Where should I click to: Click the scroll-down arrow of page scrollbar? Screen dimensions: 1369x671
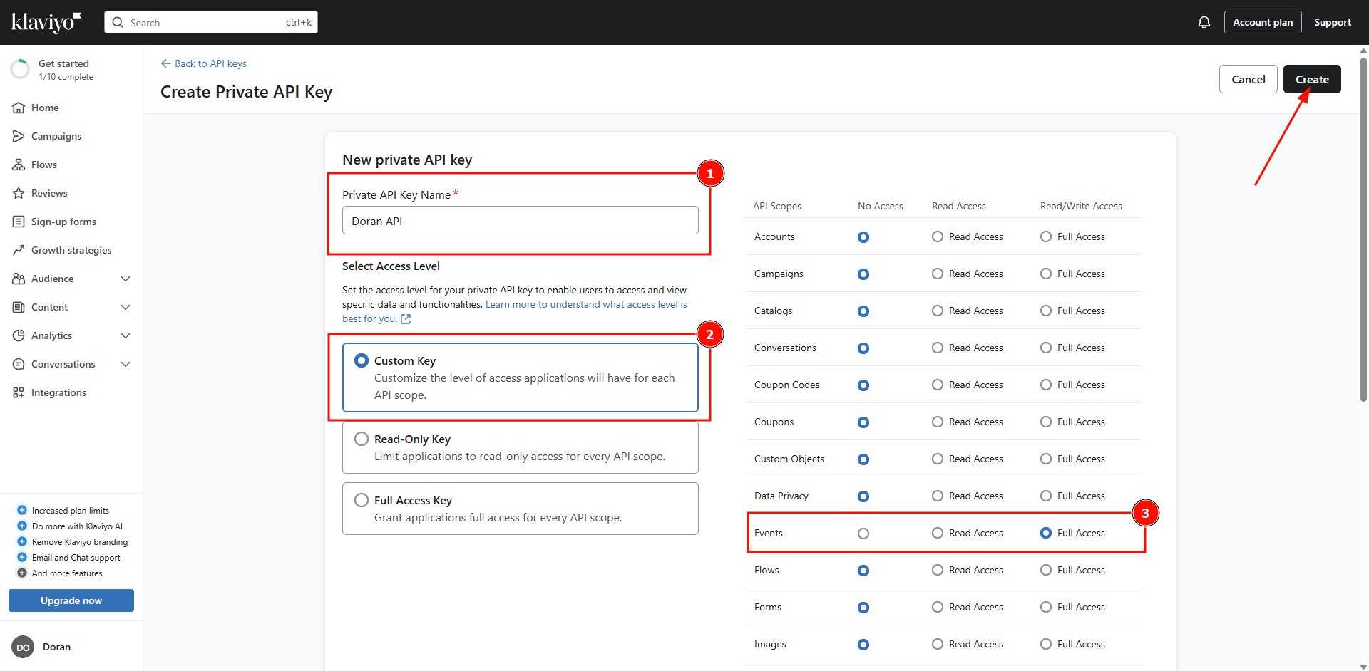(1364, 667)
